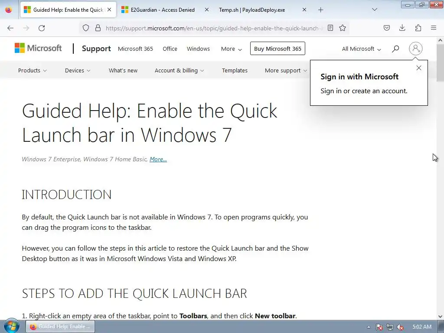This screenshot has height=333, width=444.
Task: Click STEPS TO ADD THE QUICK LAUNCH BAR heading
Action: click(134, 294)
